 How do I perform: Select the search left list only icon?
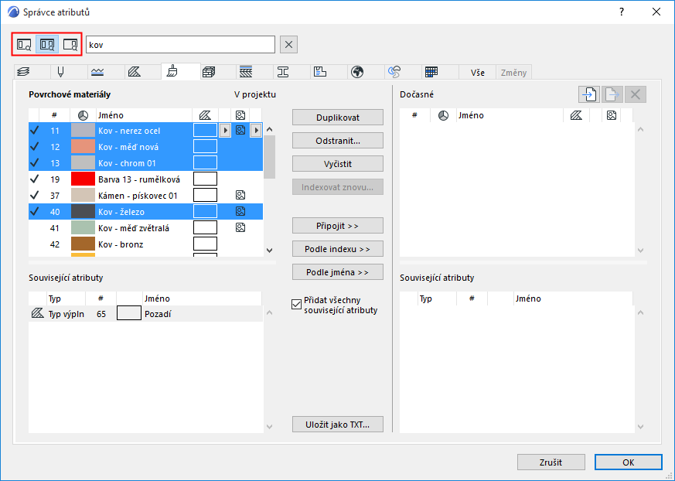[24, 45]
